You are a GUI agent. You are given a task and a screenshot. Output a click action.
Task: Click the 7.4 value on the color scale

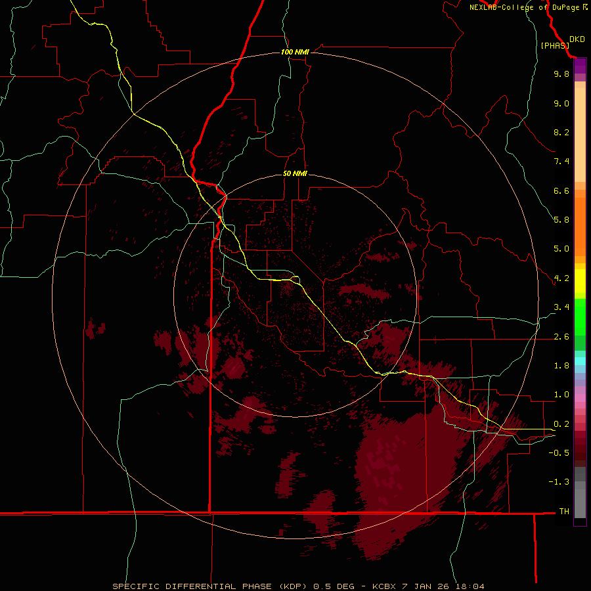coord(561,162)
